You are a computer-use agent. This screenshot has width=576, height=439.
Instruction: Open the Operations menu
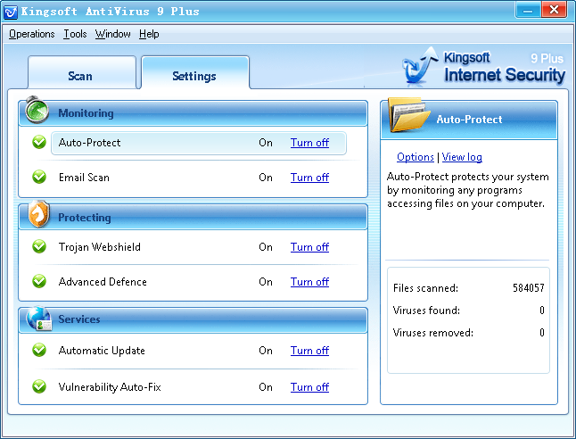click(x=31, y=34)
